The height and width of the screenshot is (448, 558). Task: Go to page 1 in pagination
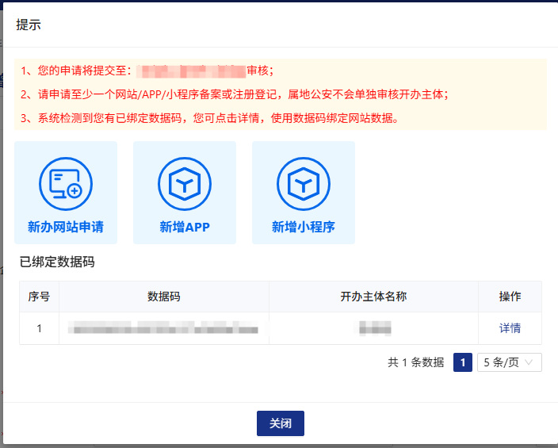tap(463, 362)
